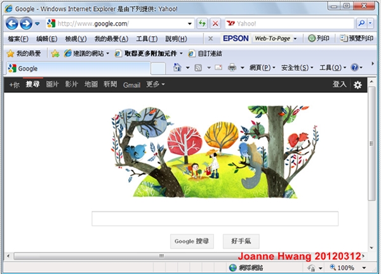Viewport: 381px width, 274px height.
Task: Click vertical scrollbar up arrow
Action: 371,82
